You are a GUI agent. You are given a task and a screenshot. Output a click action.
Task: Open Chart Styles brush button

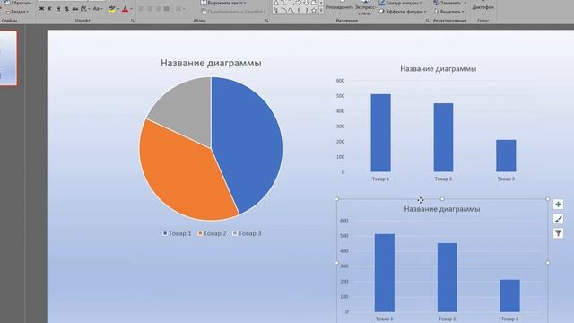(558, 219)
